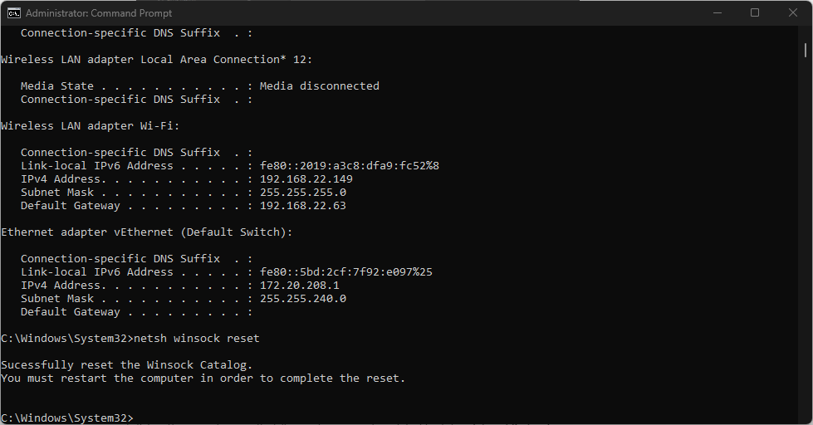Screen dimensions: 813x425
Task: Click the vEthernet subnet mask 255.255.240.0
Action: pyautogui.click(x=302, y=299)
